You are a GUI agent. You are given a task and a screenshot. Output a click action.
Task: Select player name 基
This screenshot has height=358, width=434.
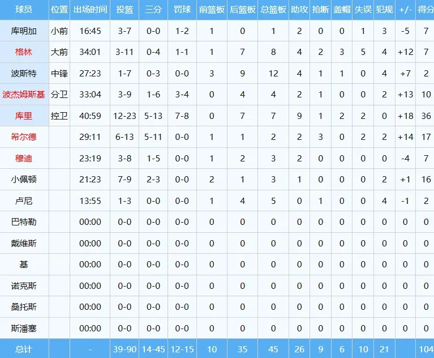click(x=24, y=265)
